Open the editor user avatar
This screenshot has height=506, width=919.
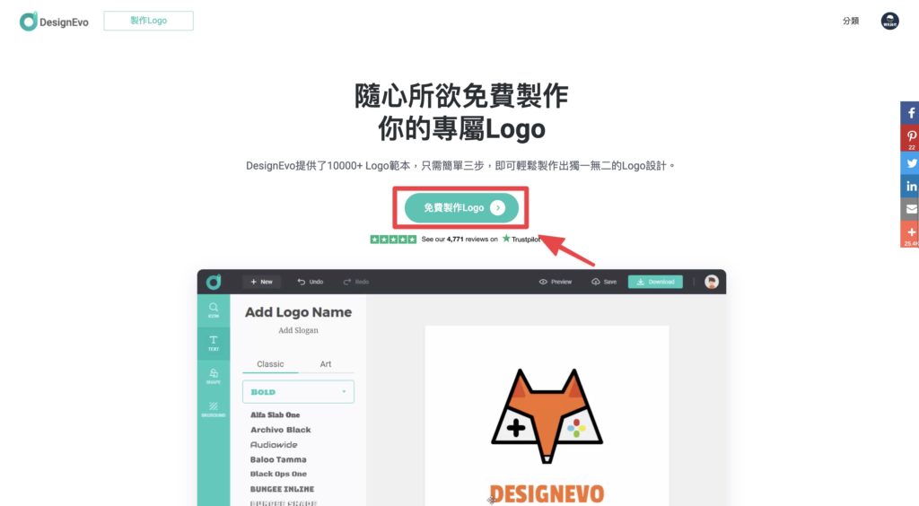coord(712,282)
